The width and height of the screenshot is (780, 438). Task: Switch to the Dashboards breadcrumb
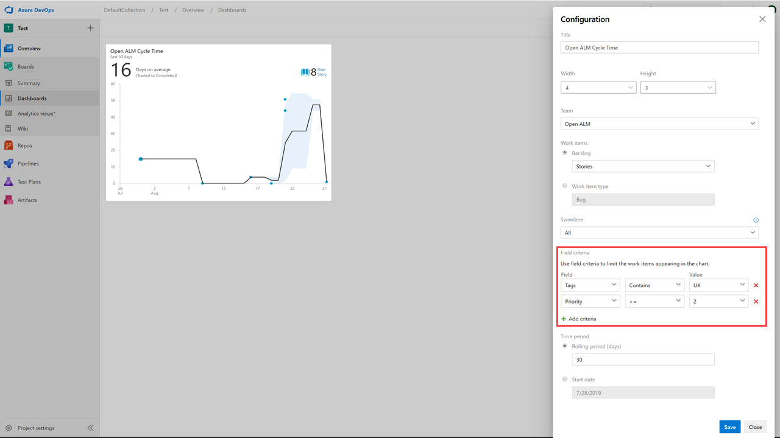(x=232, y=10)
